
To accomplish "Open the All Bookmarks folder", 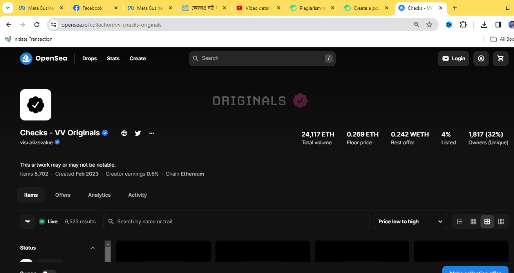I will pos(502,39).
